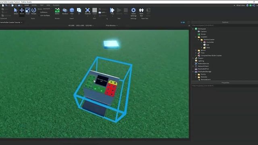Pick the Scale tool

28,11
